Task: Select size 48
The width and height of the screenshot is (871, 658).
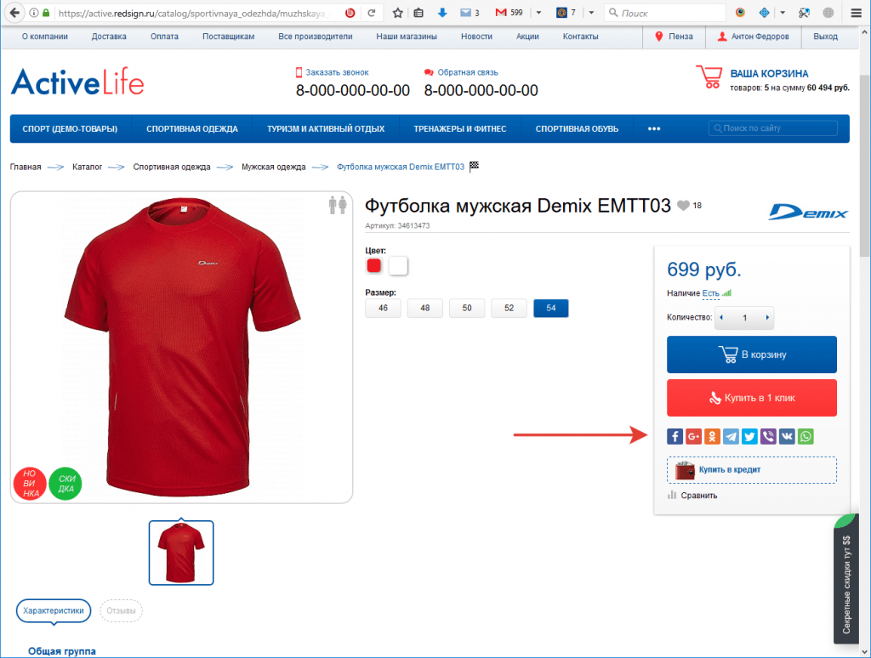Action: click(x=425, y=309)
